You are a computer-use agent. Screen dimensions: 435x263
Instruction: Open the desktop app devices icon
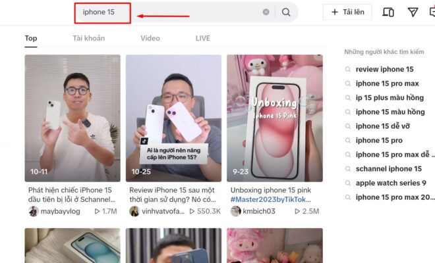tap(388, 12)
